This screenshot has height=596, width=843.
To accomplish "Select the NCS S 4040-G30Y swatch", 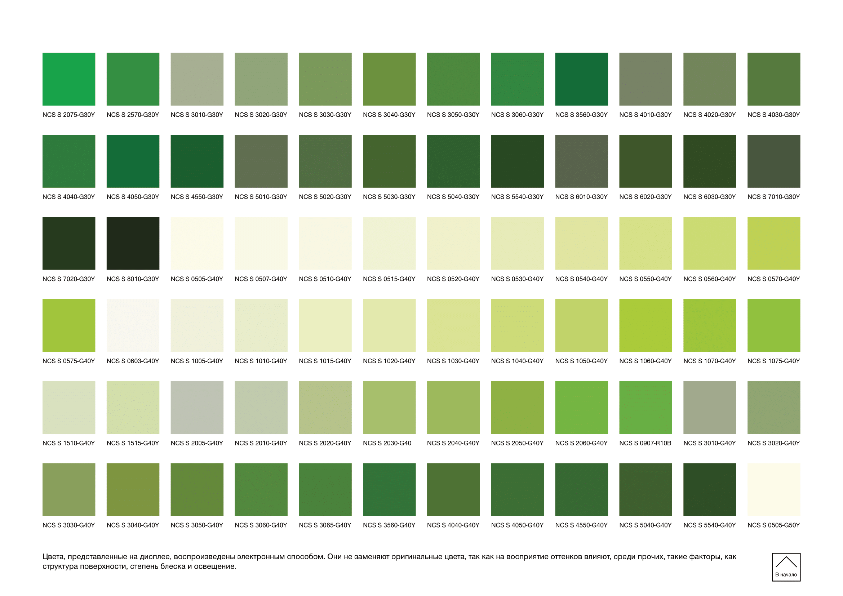I will pyautogui.click(x=69, y=161).
